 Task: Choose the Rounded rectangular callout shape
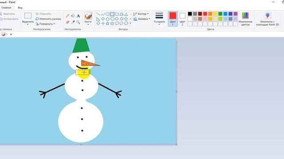pyautogui.click(x=117, y=23)
